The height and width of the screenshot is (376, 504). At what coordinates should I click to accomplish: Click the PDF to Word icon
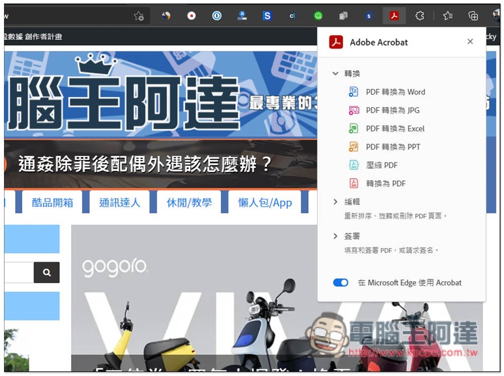coord(354,92)
